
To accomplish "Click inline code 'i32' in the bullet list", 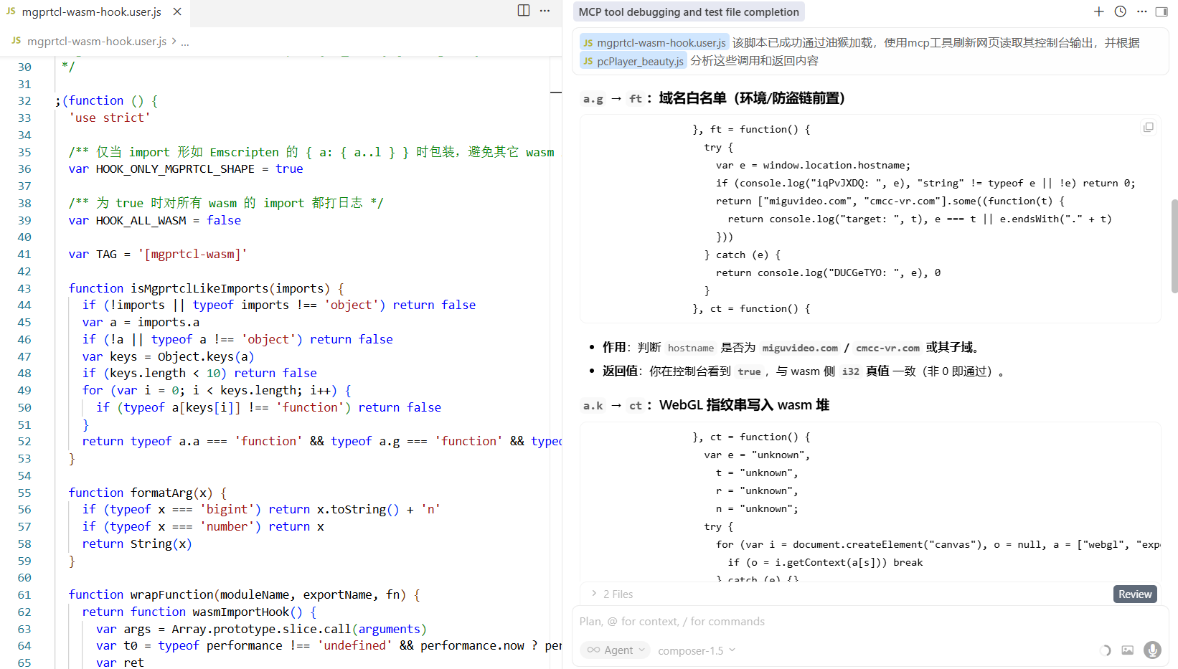I will point(850,371).
